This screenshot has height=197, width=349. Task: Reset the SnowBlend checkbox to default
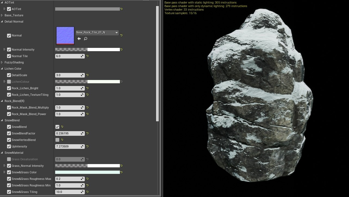pyautogui.click(x=62, y=127)
